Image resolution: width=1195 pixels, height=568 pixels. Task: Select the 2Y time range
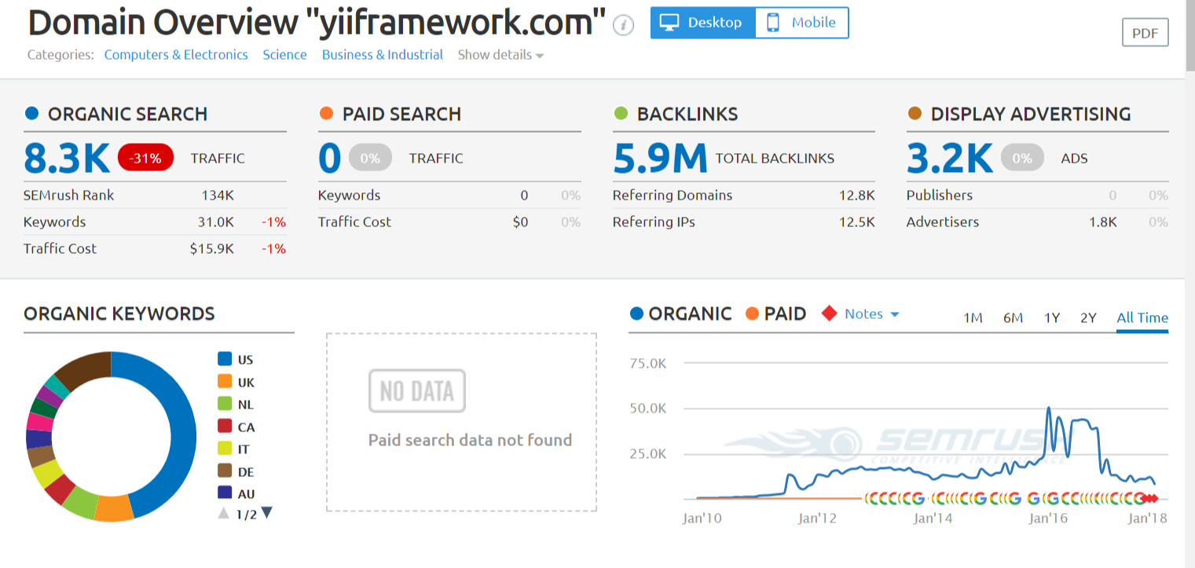(x=1088, y=318)
